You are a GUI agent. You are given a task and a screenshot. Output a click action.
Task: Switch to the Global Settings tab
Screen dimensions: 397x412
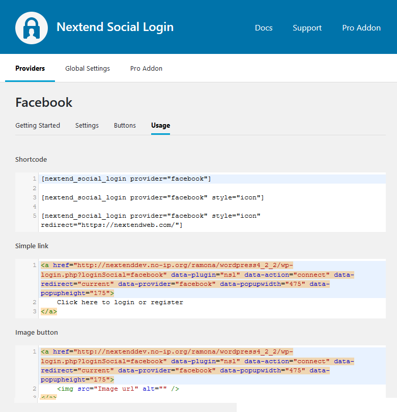(87, 68)
